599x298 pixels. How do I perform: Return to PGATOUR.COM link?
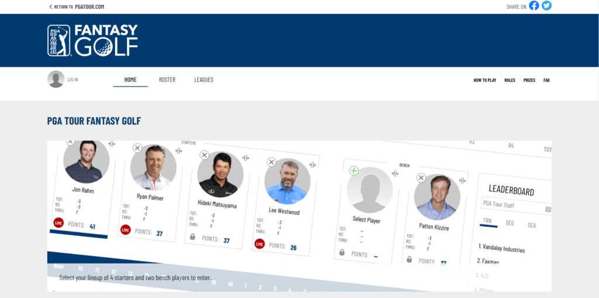pos(77,6)
